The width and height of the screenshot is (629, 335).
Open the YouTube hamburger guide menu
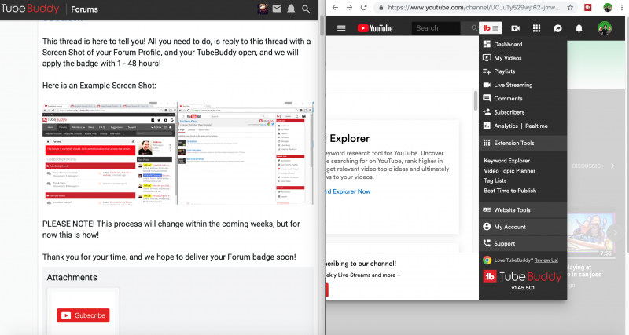pyautogui.click(x=341, y=28)
